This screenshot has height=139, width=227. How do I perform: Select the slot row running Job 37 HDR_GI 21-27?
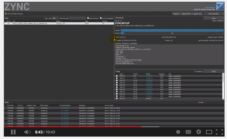114,113
